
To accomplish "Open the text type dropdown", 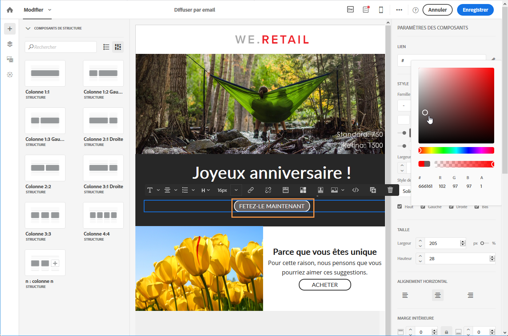I will click(x=153, y=190).
